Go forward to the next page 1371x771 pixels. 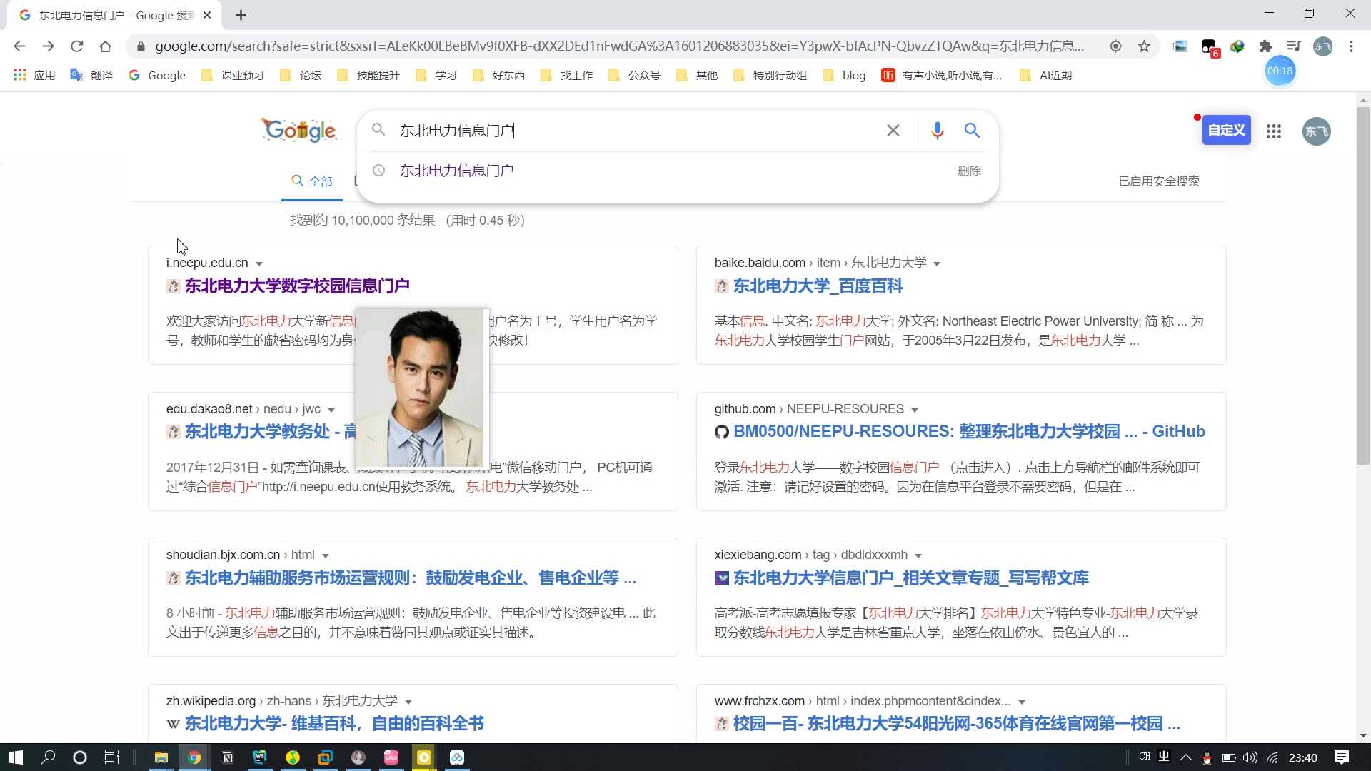48,46
